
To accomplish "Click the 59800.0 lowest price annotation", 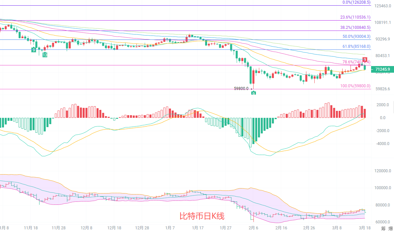I will pos(241,89).
